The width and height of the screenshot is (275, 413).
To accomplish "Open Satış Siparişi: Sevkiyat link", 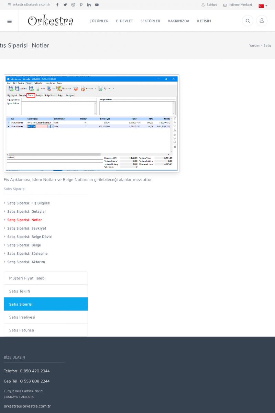I will (26, 228).
